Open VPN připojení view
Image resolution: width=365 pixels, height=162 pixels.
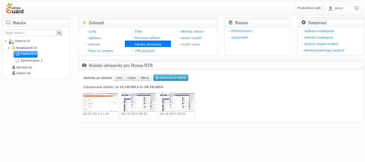[x=144, y=51]
